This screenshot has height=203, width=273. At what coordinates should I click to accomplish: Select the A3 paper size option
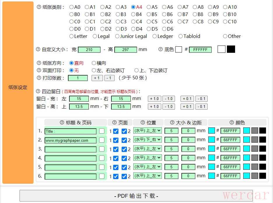point(118,7)
